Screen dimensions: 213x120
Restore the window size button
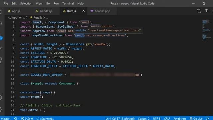204,4
